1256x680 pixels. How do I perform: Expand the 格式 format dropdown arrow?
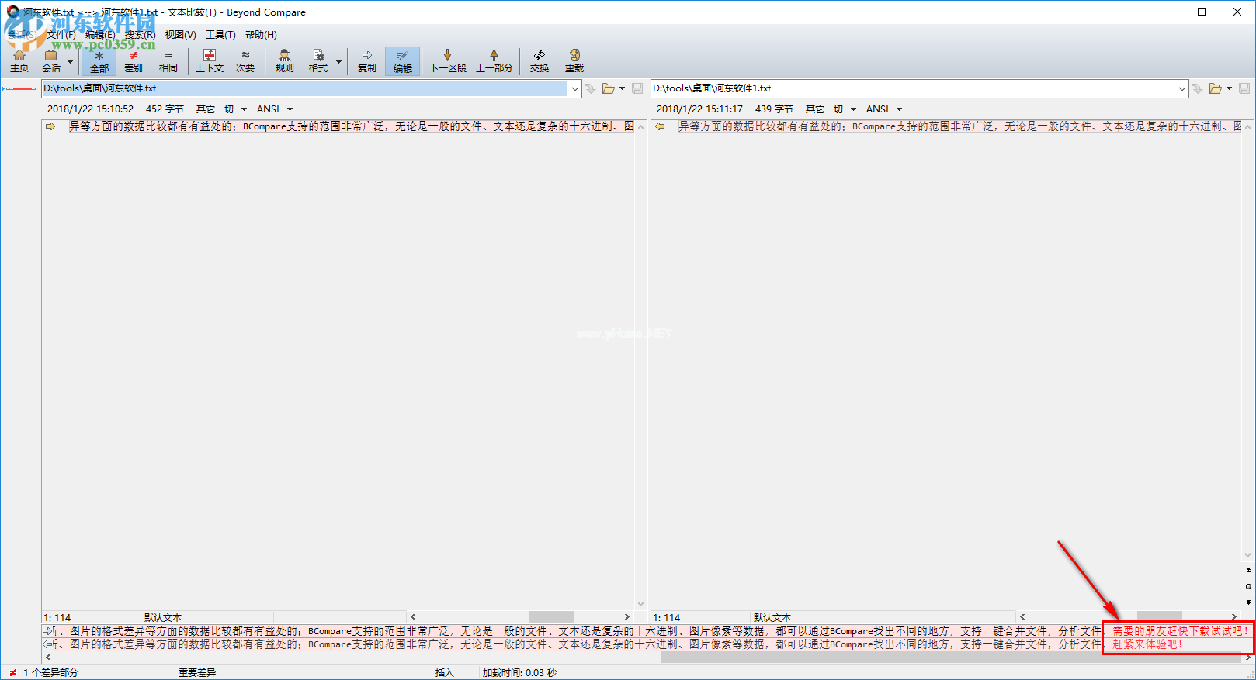click(x=338, y=61)
